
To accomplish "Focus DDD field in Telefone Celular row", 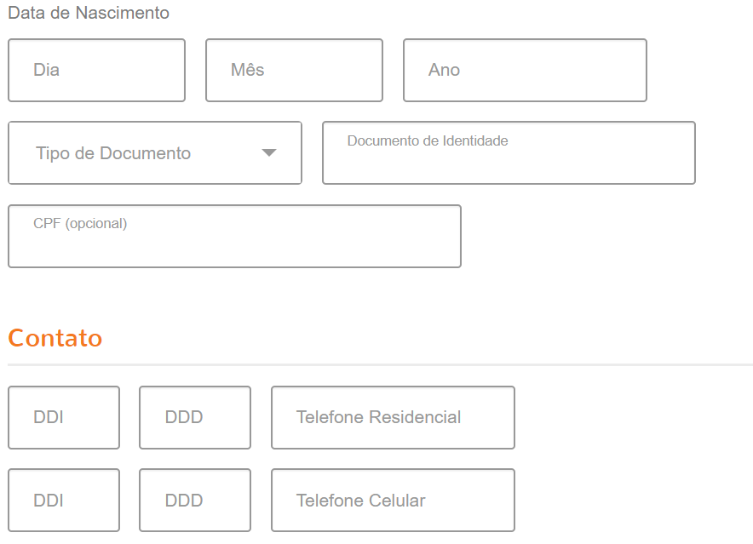I will (x=195, y=501).
